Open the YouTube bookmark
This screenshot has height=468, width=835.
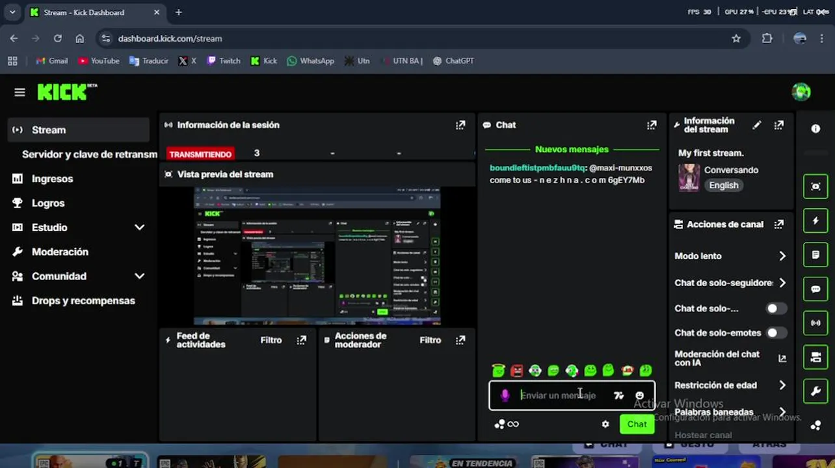coord(98,60)
